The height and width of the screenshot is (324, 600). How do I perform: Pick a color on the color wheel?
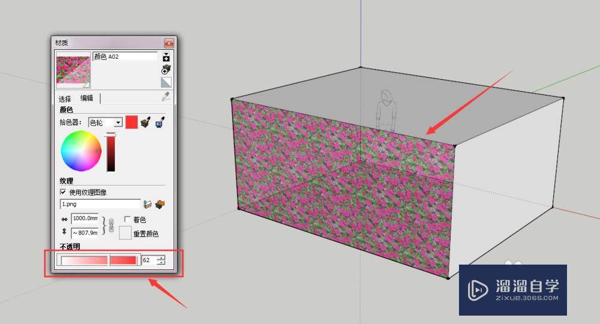click(x=81, y=151)
